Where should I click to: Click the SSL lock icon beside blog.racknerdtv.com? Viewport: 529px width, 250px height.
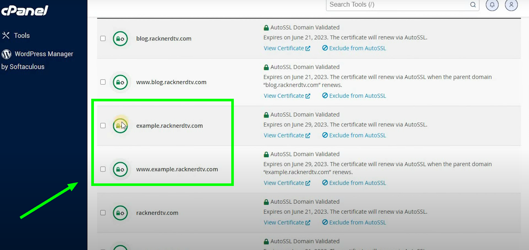(120, 39)
